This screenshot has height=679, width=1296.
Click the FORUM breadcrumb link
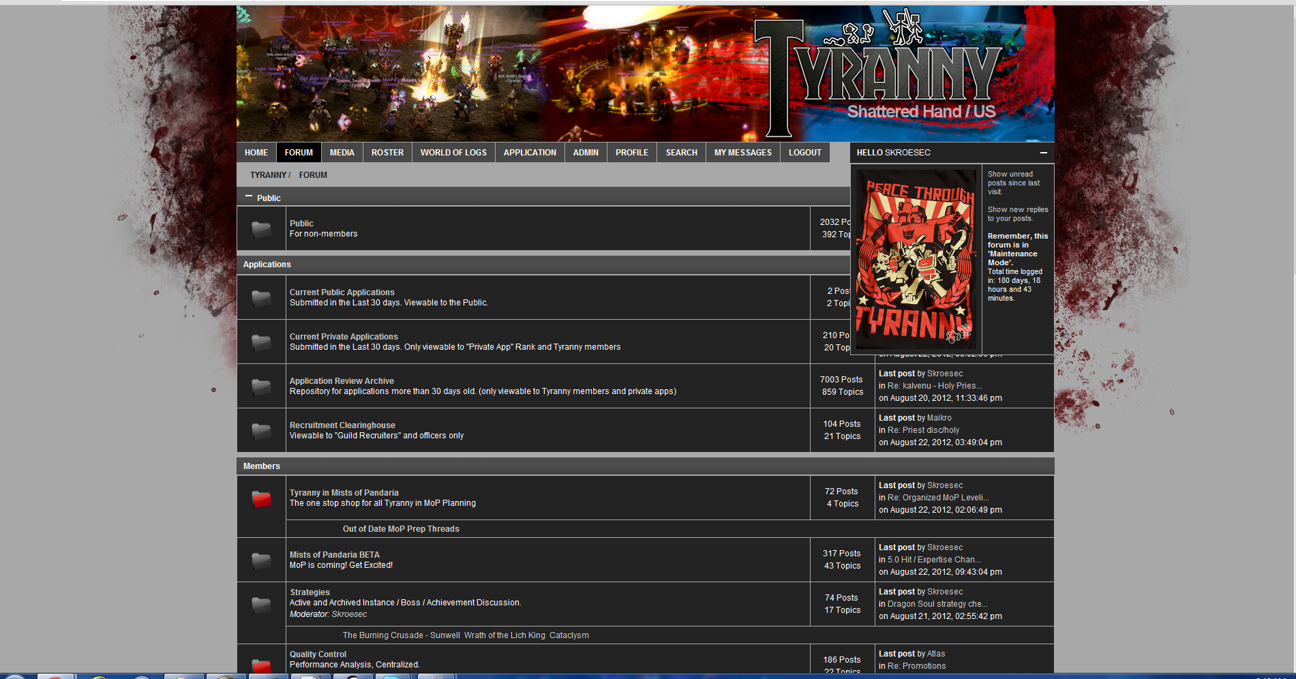(313, 175)
